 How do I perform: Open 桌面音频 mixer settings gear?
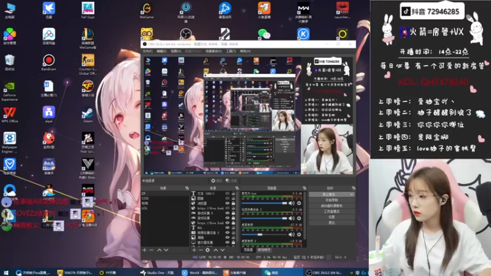click(x=299, y=234)
